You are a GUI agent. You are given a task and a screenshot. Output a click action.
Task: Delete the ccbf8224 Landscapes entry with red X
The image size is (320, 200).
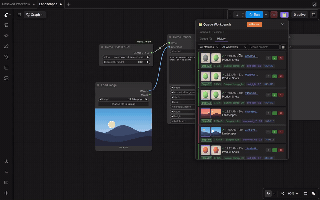[281, 132]
